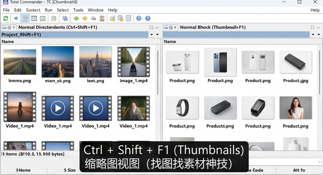
Task: Switch to the full details view icon
Action: pyautogui.click(x=34, y=18)
